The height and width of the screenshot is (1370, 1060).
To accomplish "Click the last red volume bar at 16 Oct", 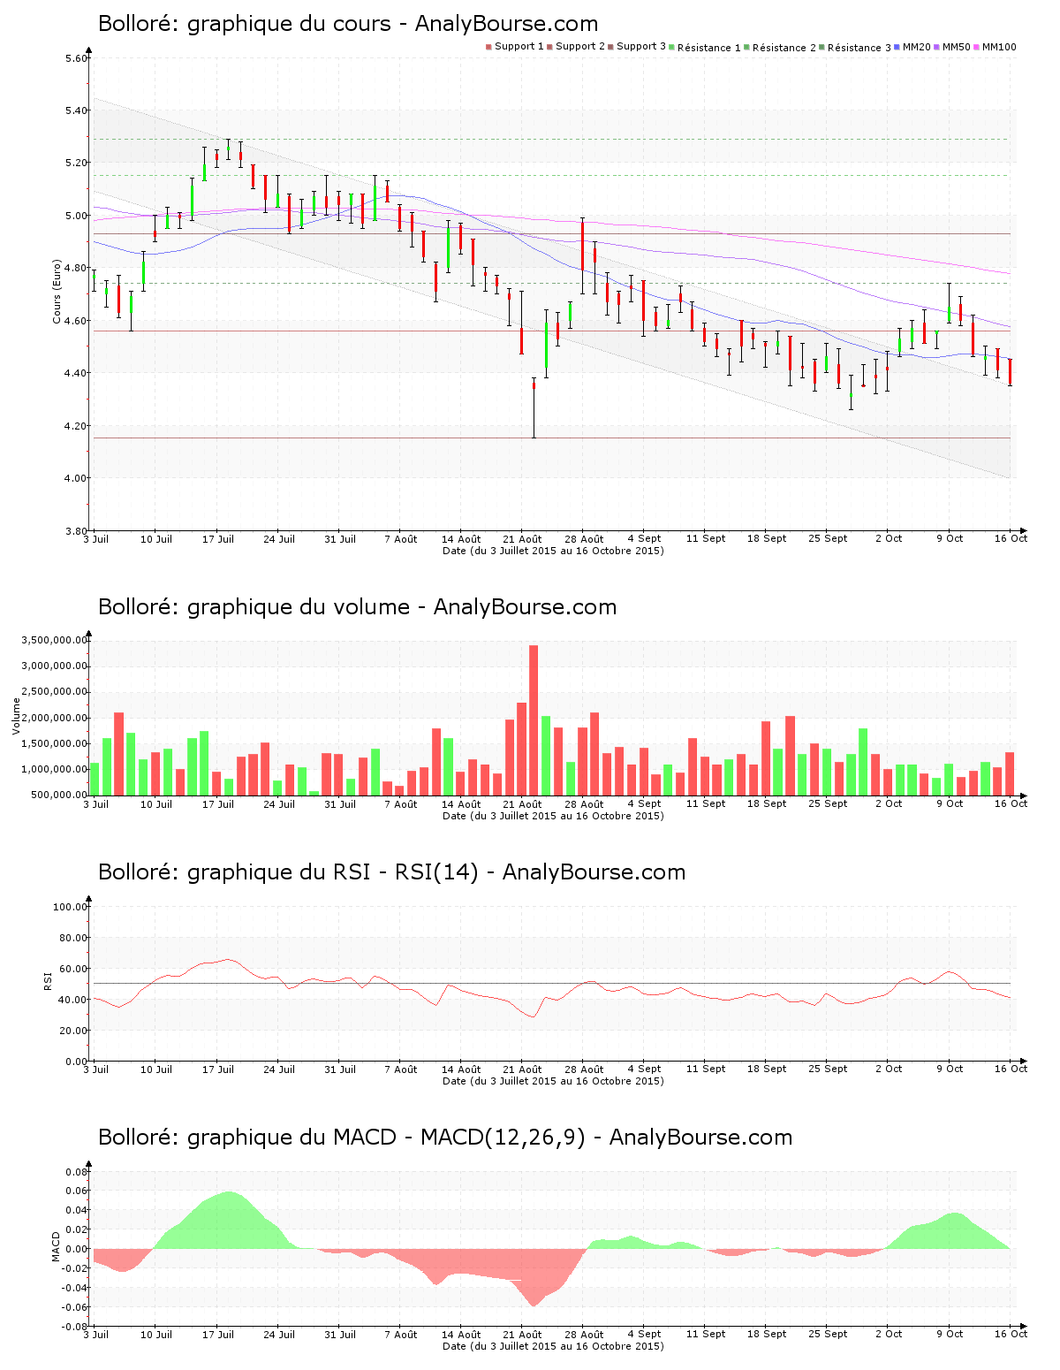I will pyautogui.click(x=1010, y=773).
